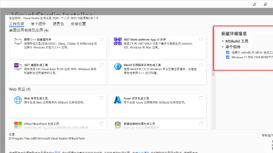Click the Web development build tools globe icon
273x153 pixels.
point(18,100)
